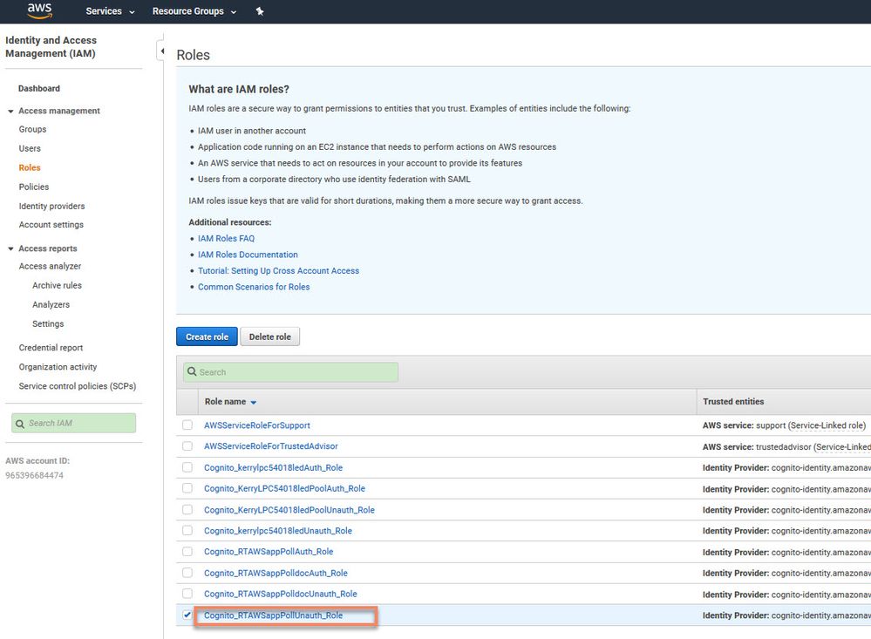Click the magnifier icon in roles search
This screenshot has width=871, height=639.
(192, 372)
